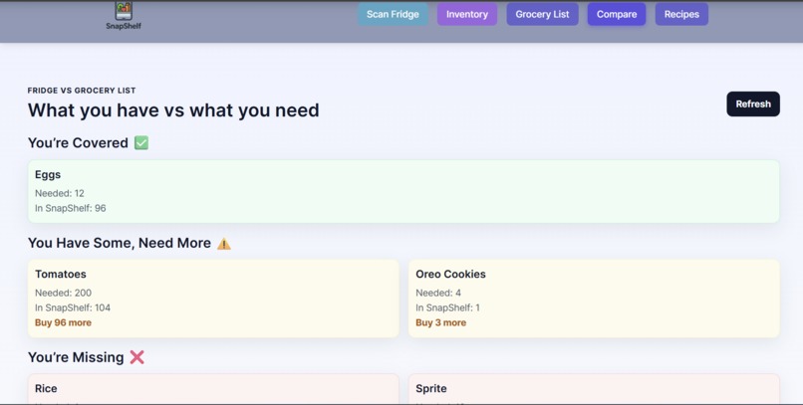Open the Scan Fridge page
This screenshot has height=405, width=803.
click(393, 14)
